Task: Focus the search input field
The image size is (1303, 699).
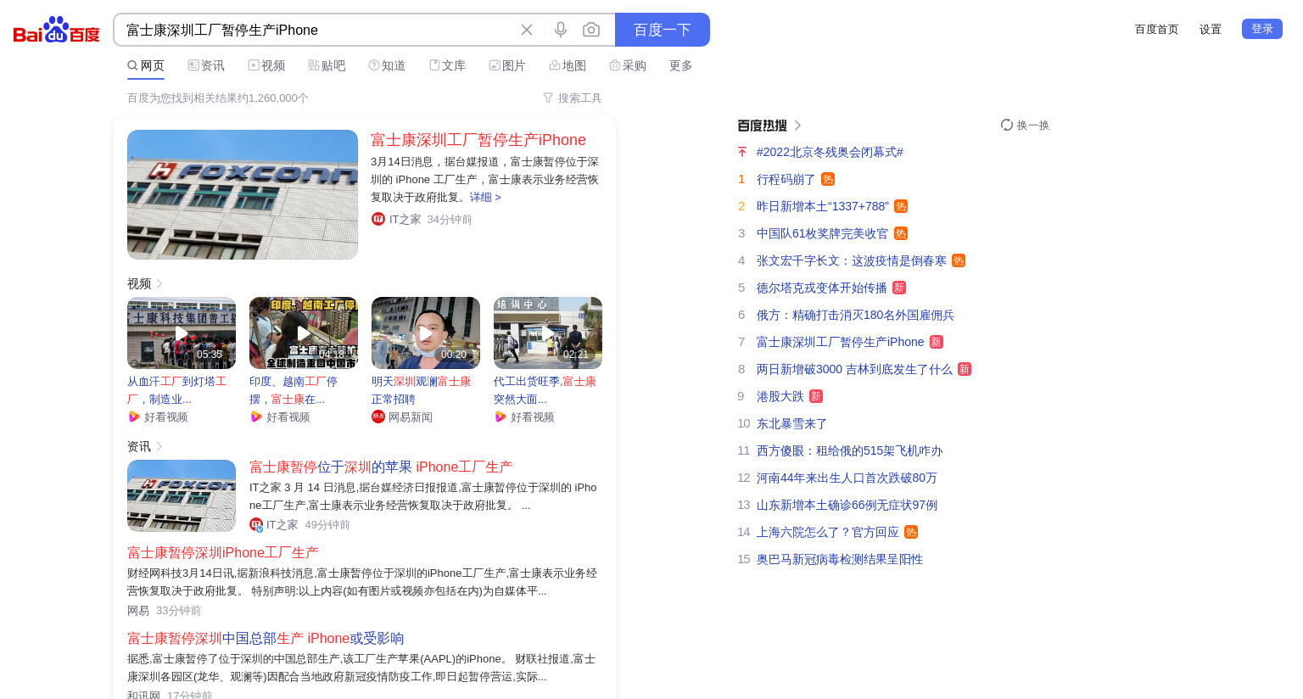Action: [x=318, y=30]
